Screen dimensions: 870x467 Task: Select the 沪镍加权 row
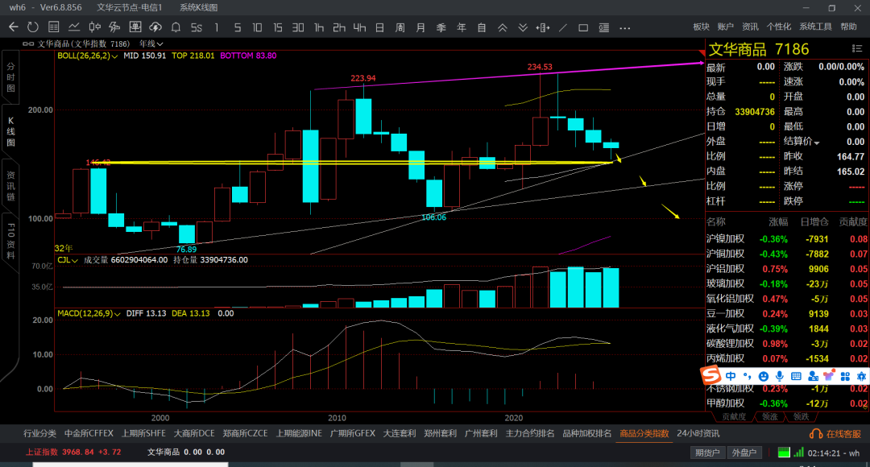point(787,239)
